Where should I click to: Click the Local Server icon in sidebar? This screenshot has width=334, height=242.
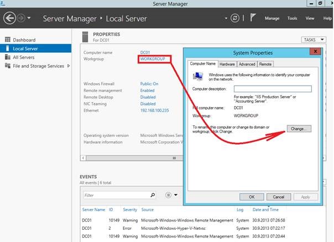(8, 48)
